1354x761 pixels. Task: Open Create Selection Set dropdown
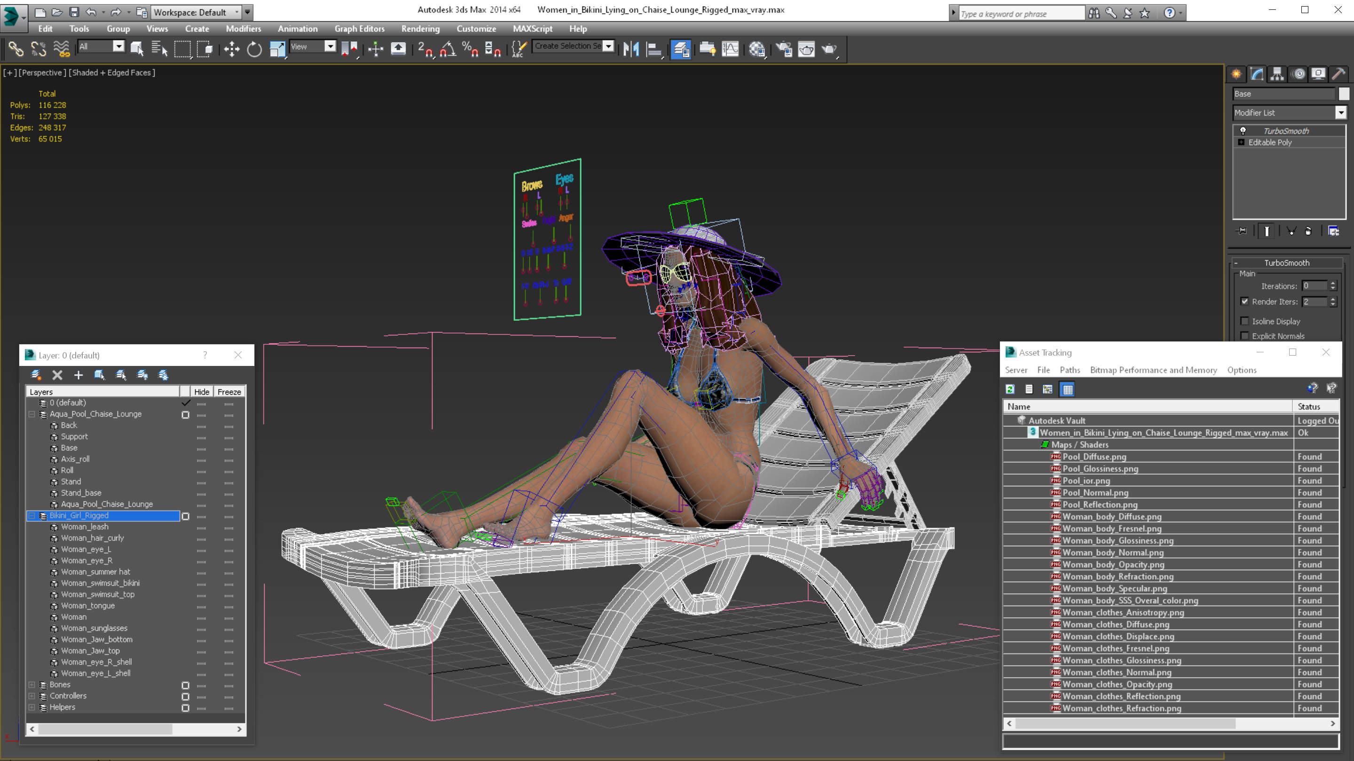[x=608, y=46]
